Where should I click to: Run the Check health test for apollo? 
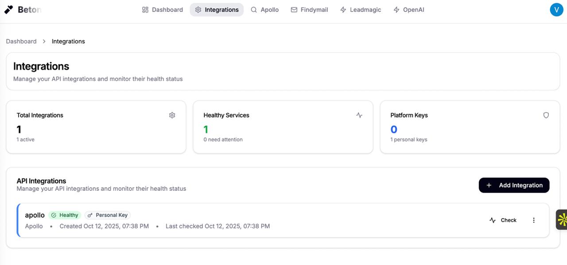503,220
